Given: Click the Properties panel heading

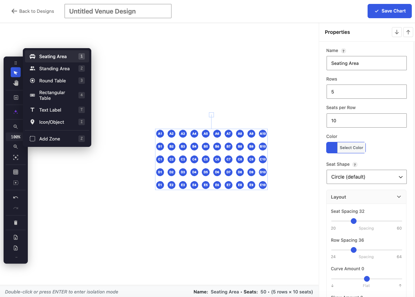Looking at the screenshot, I should click(337, 32).
